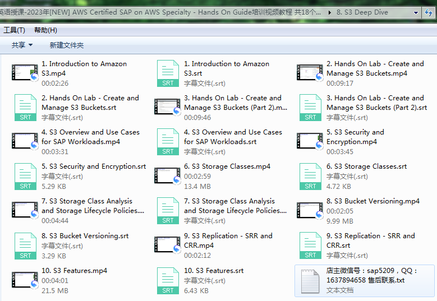Open the 共享 dropdown in the toolbar
437x301 pixels.
[x=22, y=45]
